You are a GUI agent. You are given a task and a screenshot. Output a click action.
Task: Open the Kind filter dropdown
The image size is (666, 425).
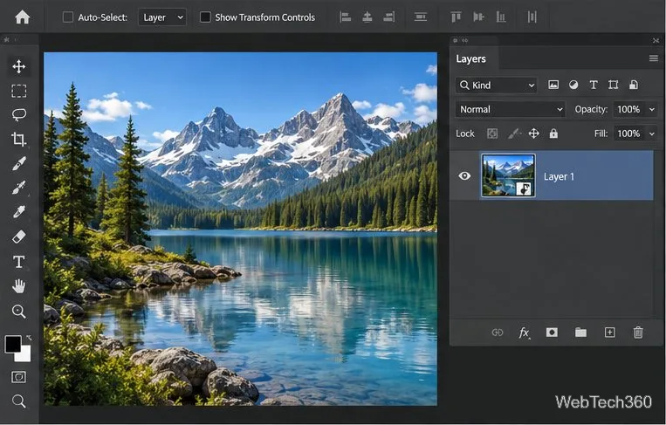pos(496,86)
